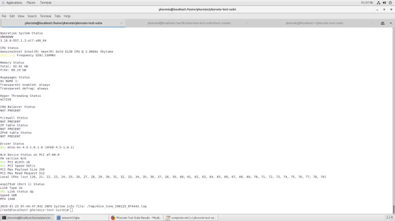
Task: Open composite.xml editor from taskbar
Action: tap(191, 218)
